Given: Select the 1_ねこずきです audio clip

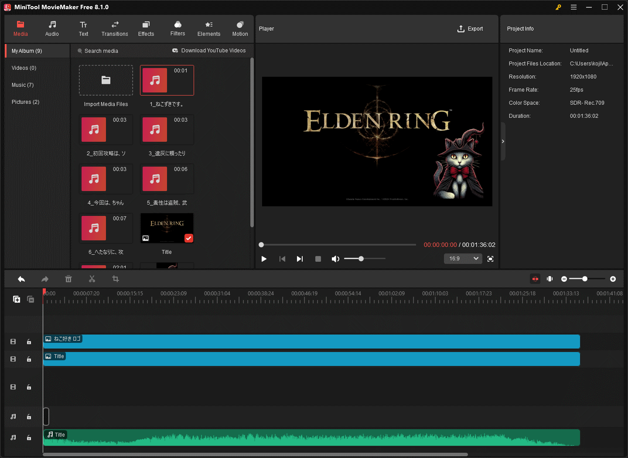Looking at the screenshot, I should click(167, 80).
